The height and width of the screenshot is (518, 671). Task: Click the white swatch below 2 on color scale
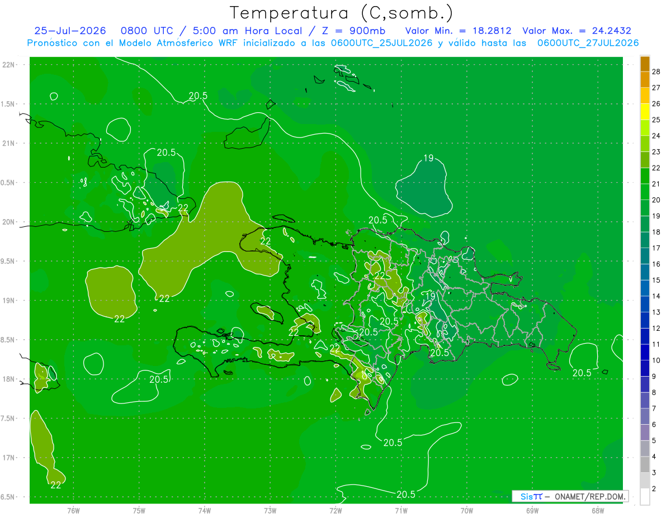(x=645, y=497)
